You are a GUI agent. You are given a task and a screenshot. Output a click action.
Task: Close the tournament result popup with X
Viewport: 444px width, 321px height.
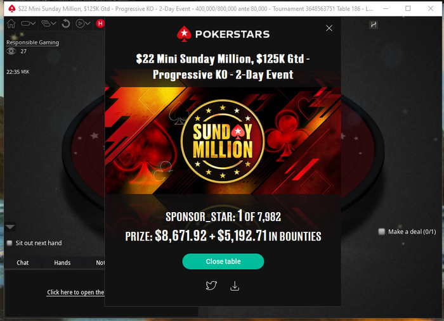329,28
